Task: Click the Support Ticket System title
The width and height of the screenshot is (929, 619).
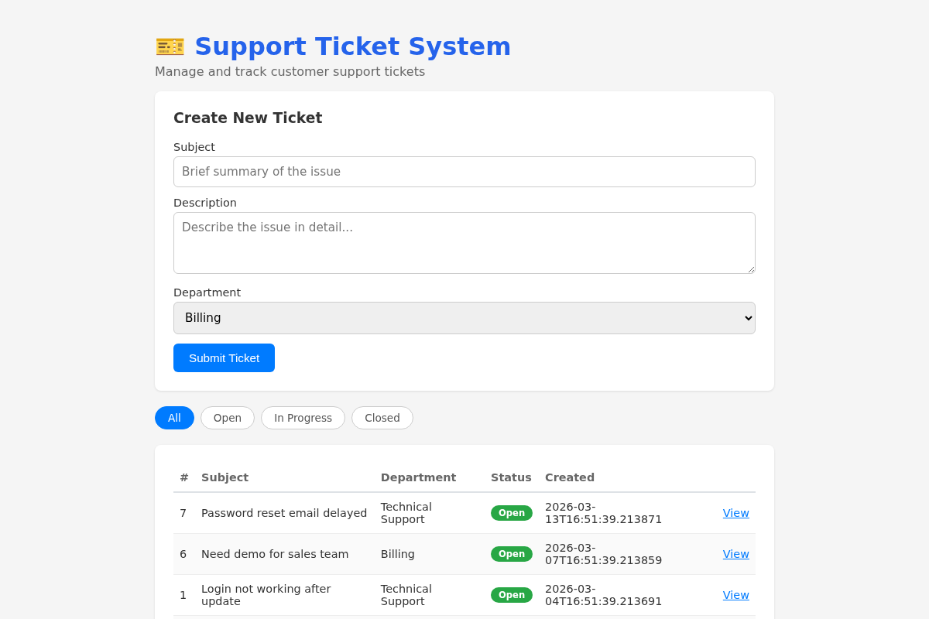Action: (x=353, y=46)
